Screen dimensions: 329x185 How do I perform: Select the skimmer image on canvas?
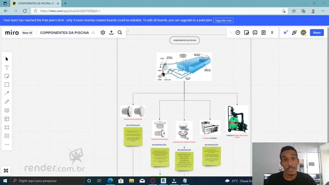[x=210, y=127]
